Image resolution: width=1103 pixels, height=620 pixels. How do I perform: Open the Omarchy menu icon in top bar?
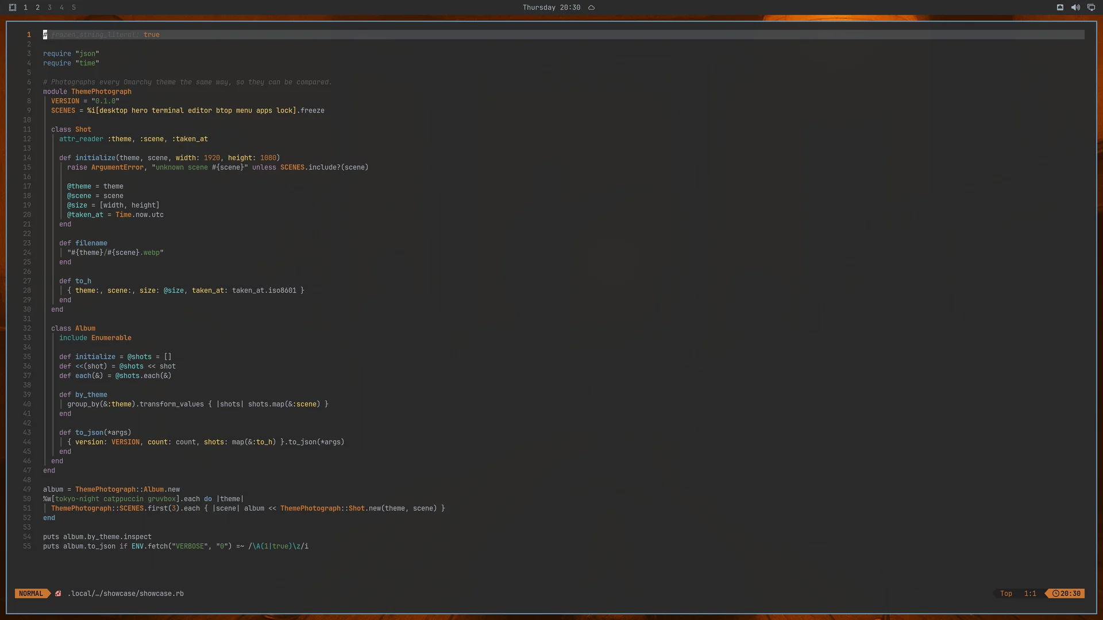[x=13, y=7]
